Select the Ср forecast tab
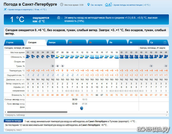Screen dimensions: 172x134 (158, 43)
